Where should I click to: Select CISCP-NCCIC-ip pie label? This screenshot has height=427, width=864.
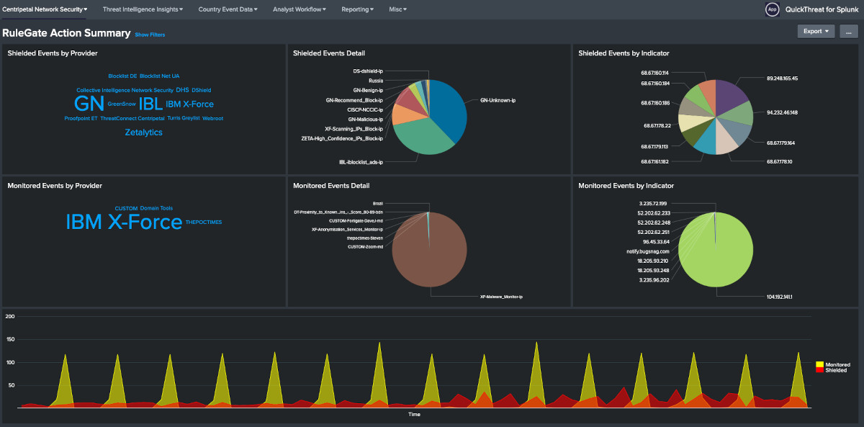pos(364,109)
